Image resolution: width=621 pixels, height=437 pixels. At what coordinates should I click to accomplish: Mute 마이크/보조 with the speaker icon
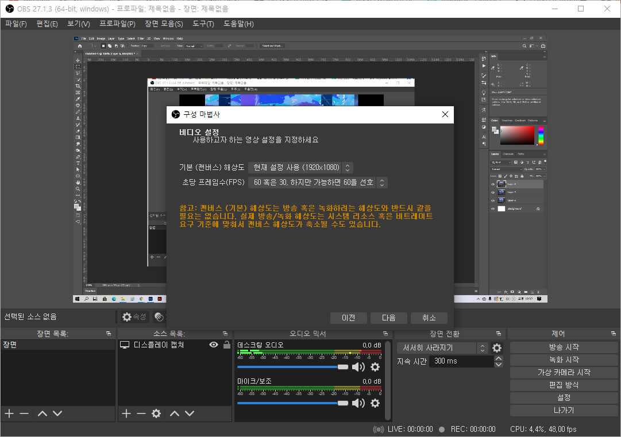(x=358, y=403)
